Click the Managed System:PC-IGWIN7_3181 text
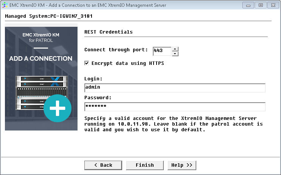Image resolution: width=281 pixels, height=175 pixels. click(x=49, y=16)
